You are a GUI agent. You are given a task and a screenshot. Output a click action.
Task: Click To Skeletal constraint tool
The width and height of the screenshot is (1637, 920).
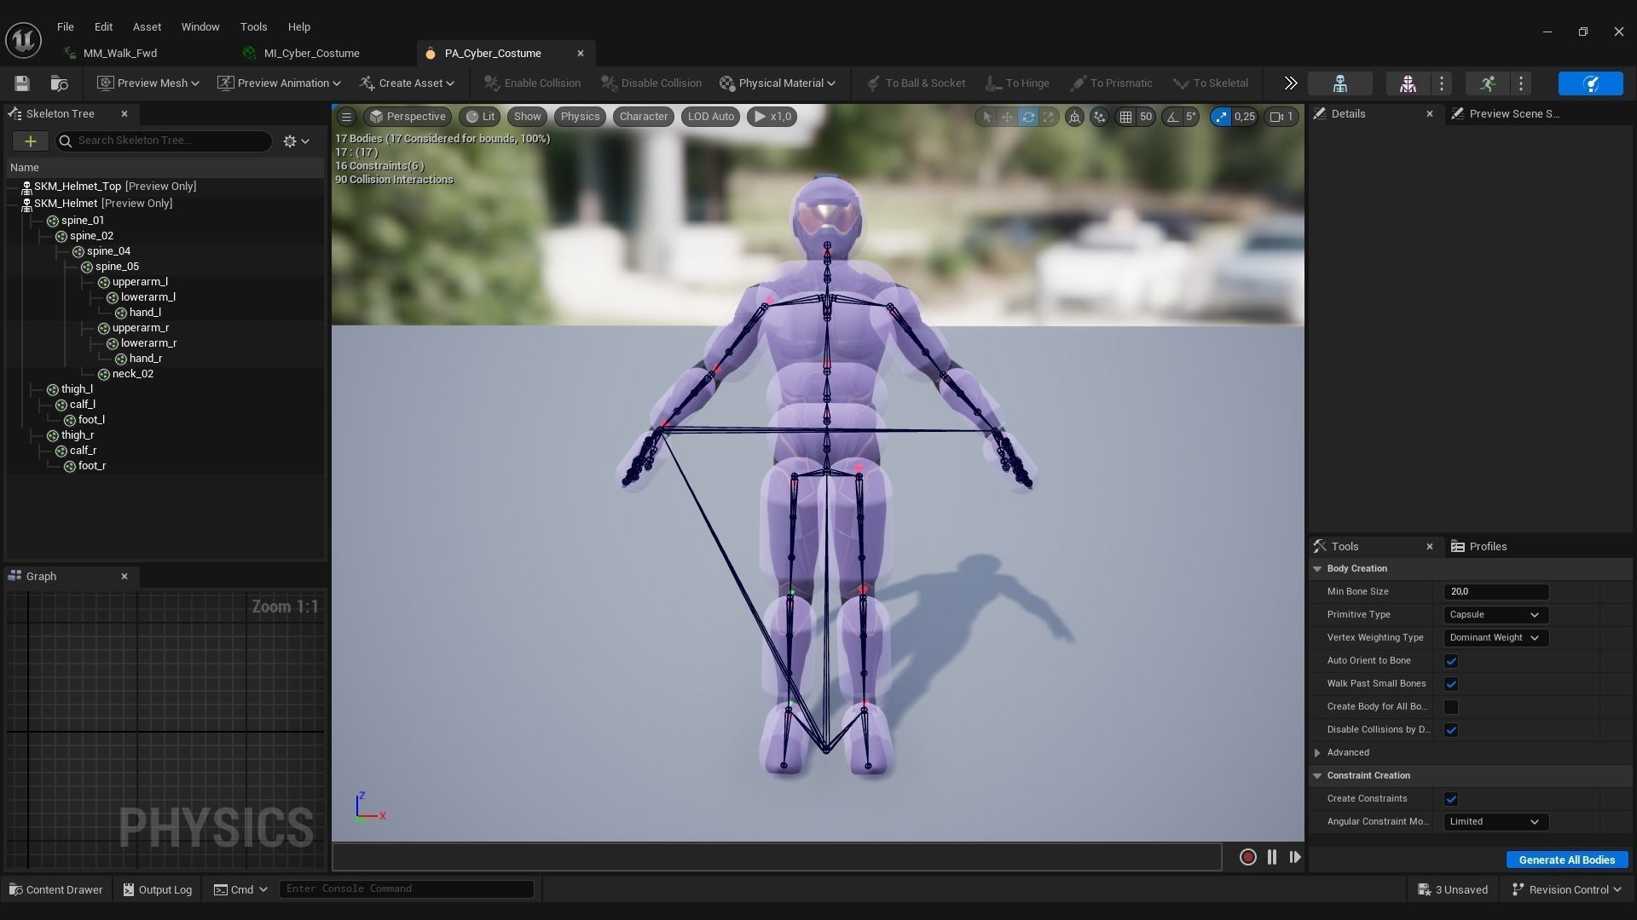1211,83
